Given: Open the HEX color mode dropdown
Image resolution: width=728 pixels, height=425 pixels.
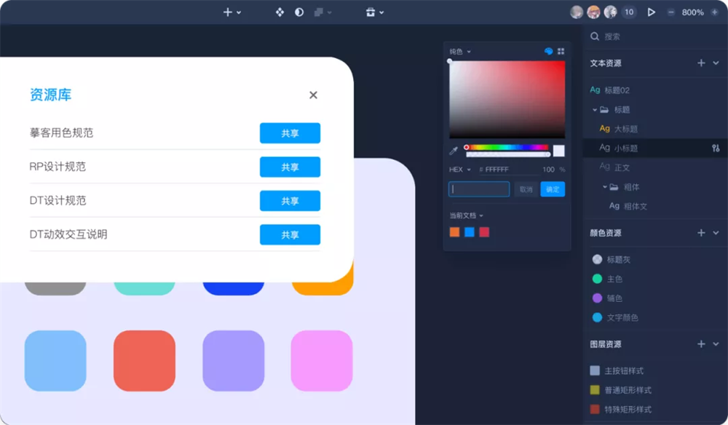Looking at the screenshot, I should [459, 170].
